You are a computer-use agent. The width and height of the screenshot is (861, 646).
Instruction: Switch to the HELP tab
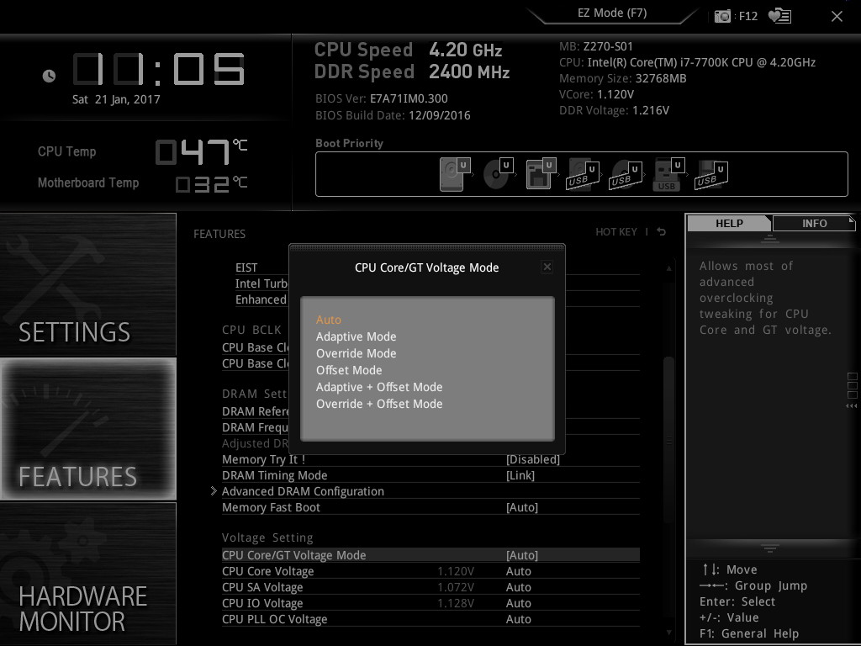[729, 223]
